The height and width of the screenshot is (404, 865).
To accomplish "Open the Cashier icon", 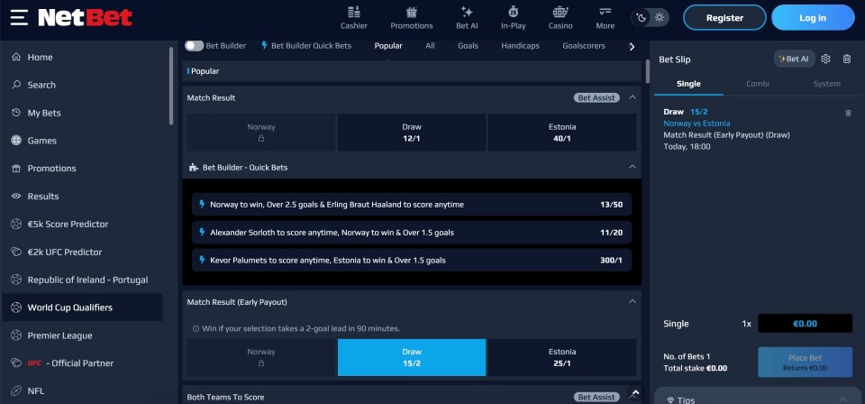I will coord(354,13).
